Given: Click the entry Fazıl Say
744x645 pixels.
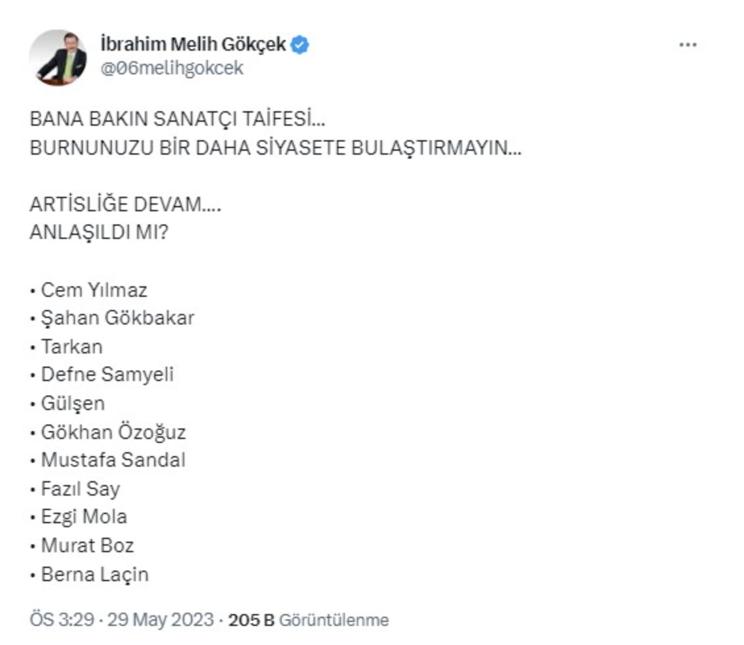Looking at the screenshot, I should pyautogui.click(x=79, y=489).
